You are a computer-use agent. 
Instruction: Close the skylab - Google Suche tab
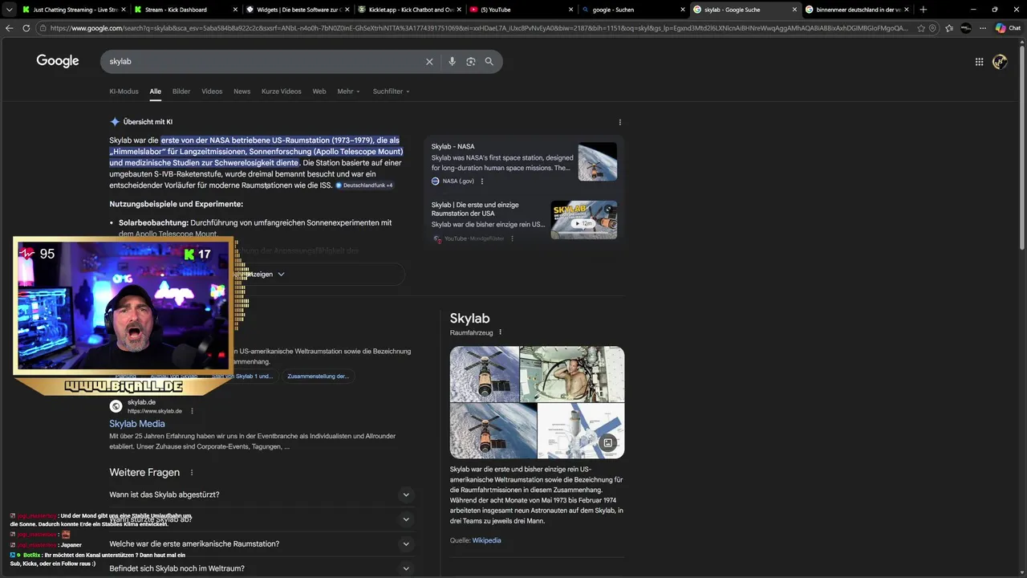pyautogui.click(x=794, y=10)
